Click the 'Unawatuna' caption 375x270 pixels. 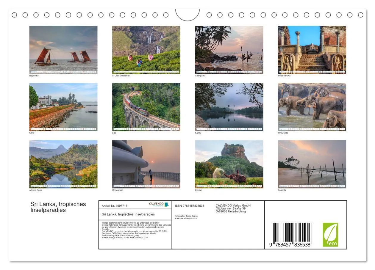(118, 190)
